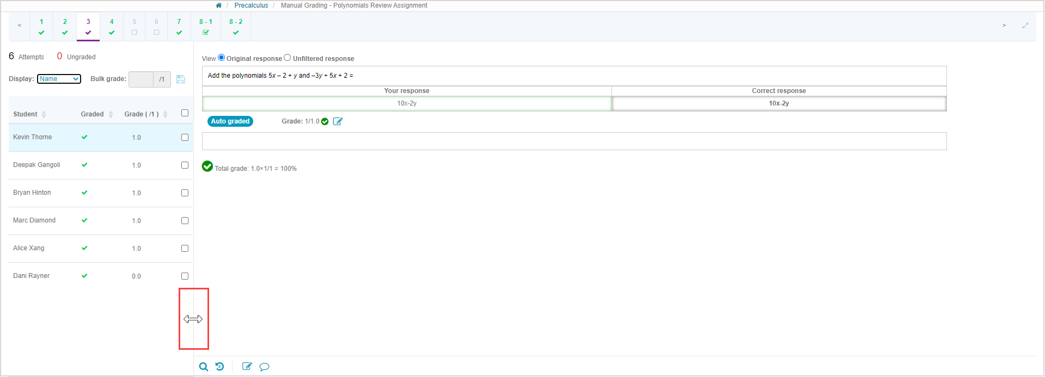Go to next question arrow
Image resolution: width=1045 pixels, height=377 pixels.
click(1004, 26)
